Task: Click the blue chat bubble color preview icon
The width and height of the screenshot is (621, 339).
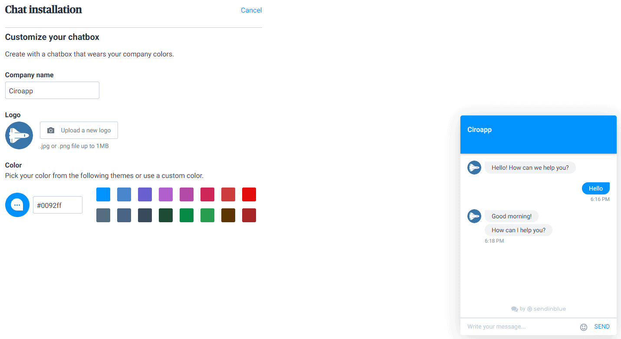Action: pyautogui.click(x=17, y=205)
